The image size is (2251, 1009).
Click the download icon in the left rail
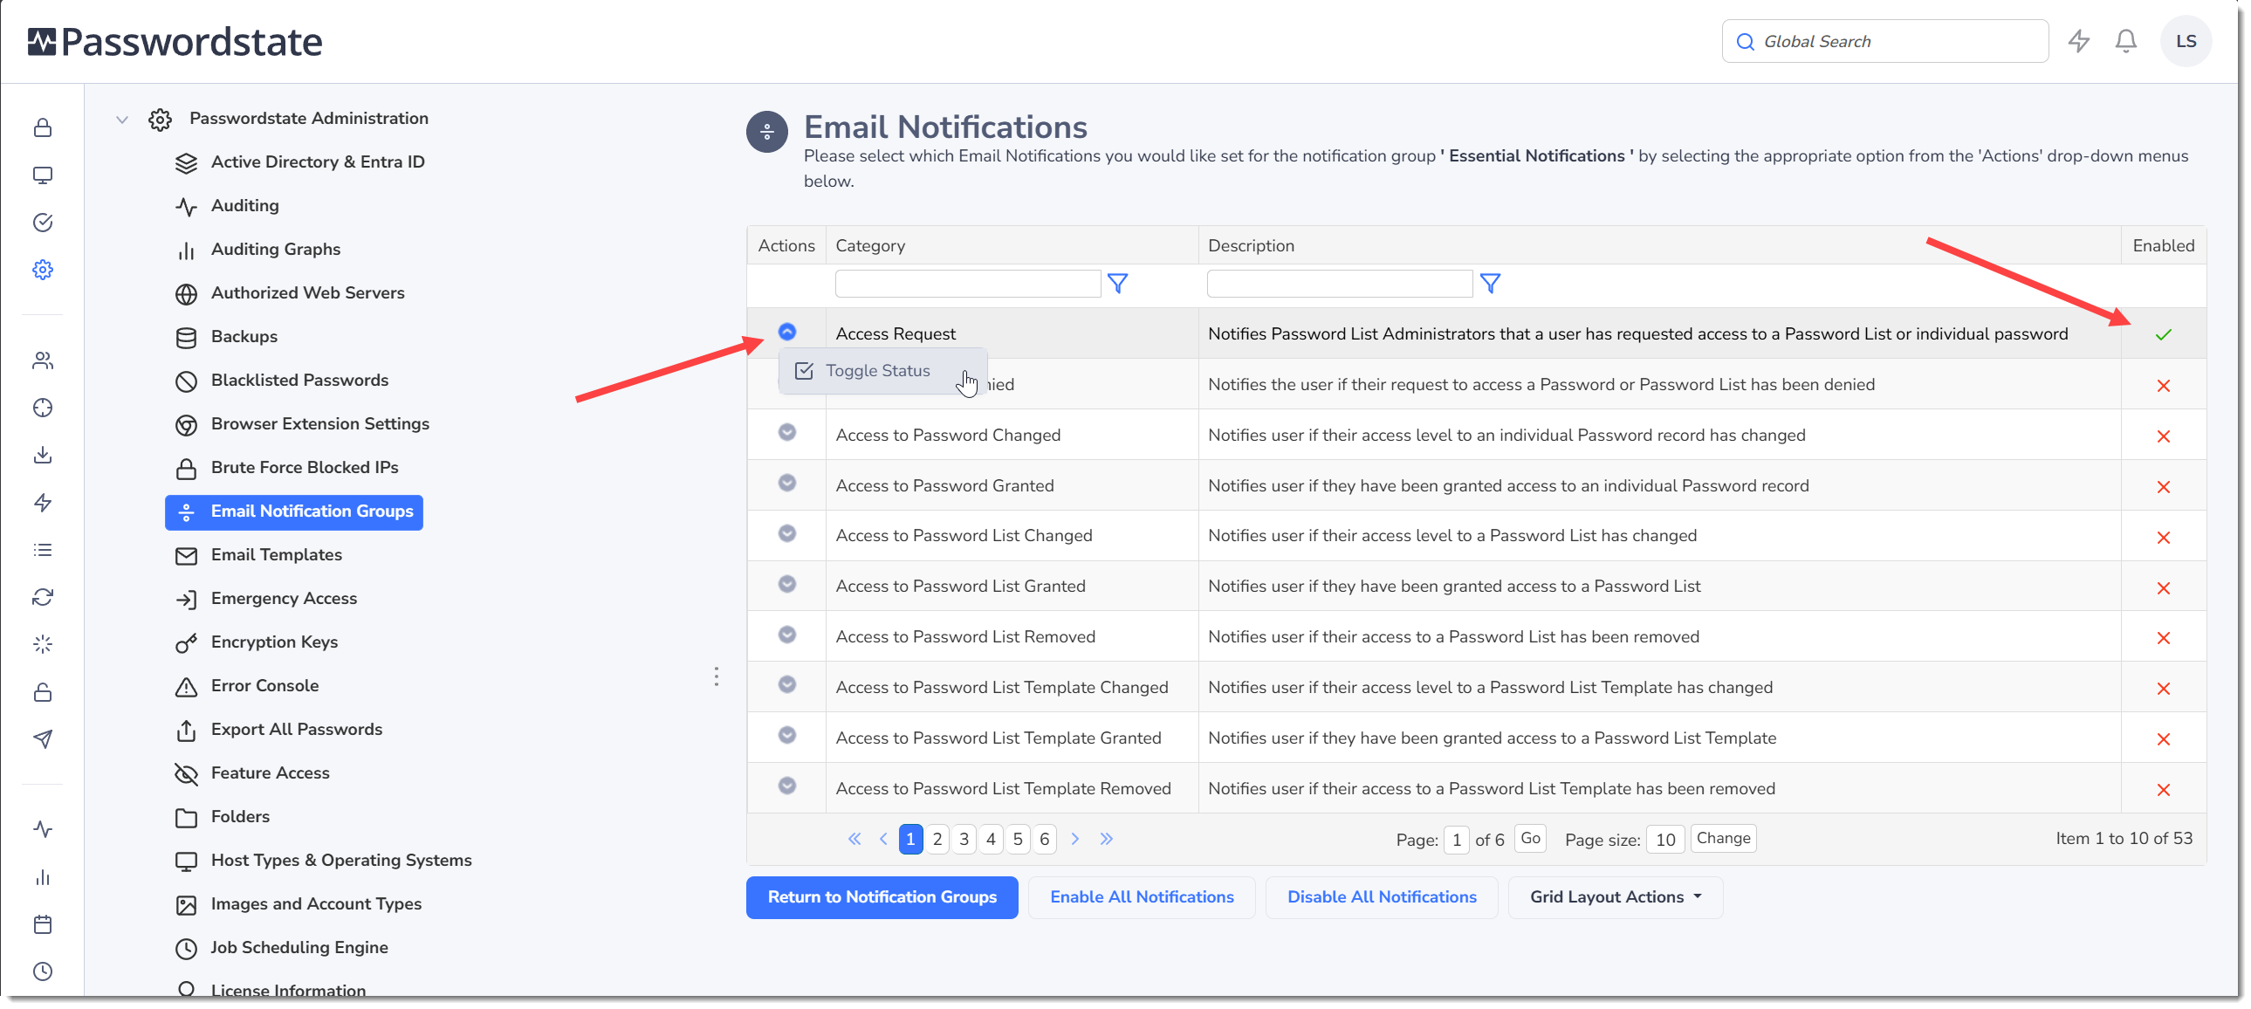click(x=42, y=455)
